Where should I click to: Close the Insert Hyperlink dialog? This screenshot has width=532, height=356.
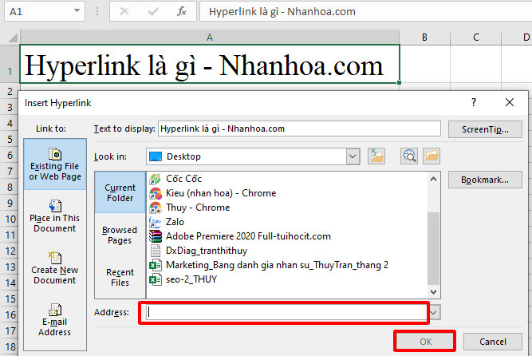[x=509, y=102]
